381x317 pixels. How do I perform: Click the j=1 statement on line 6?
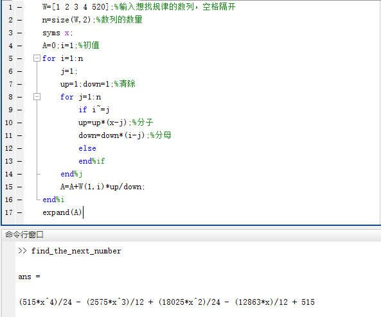pos(69,71)
